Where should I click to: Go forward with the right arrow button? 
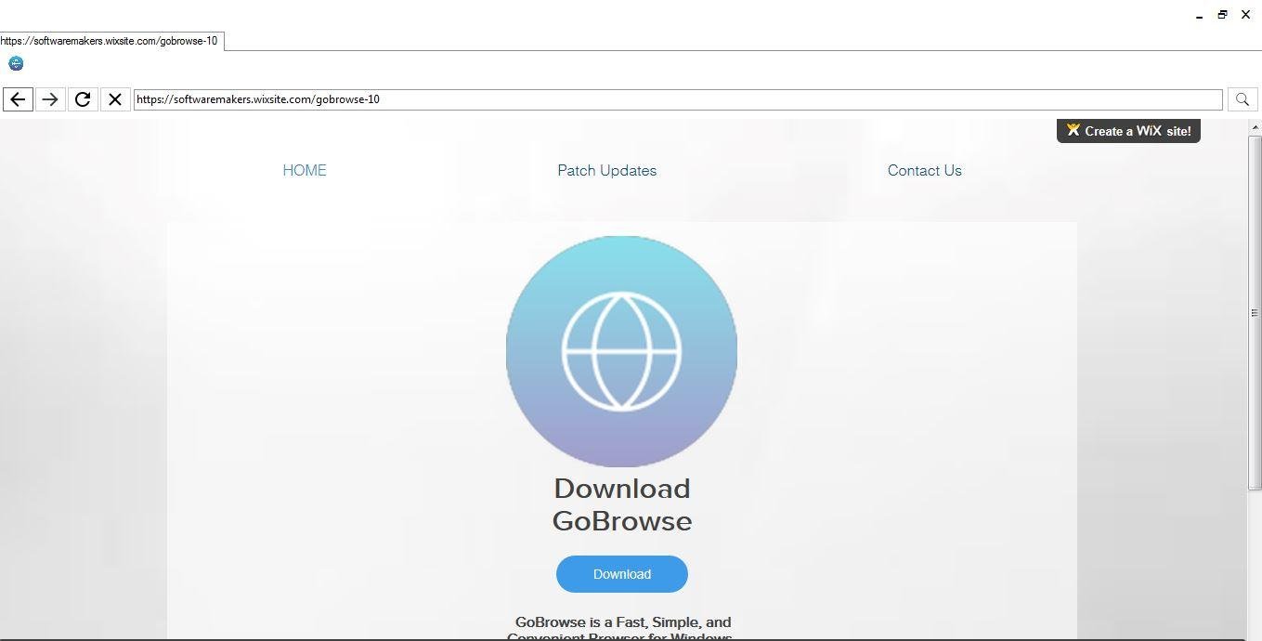coord(50,99)
